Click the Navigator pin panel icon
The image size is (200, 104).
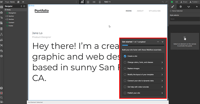click(x=25, y=6)
